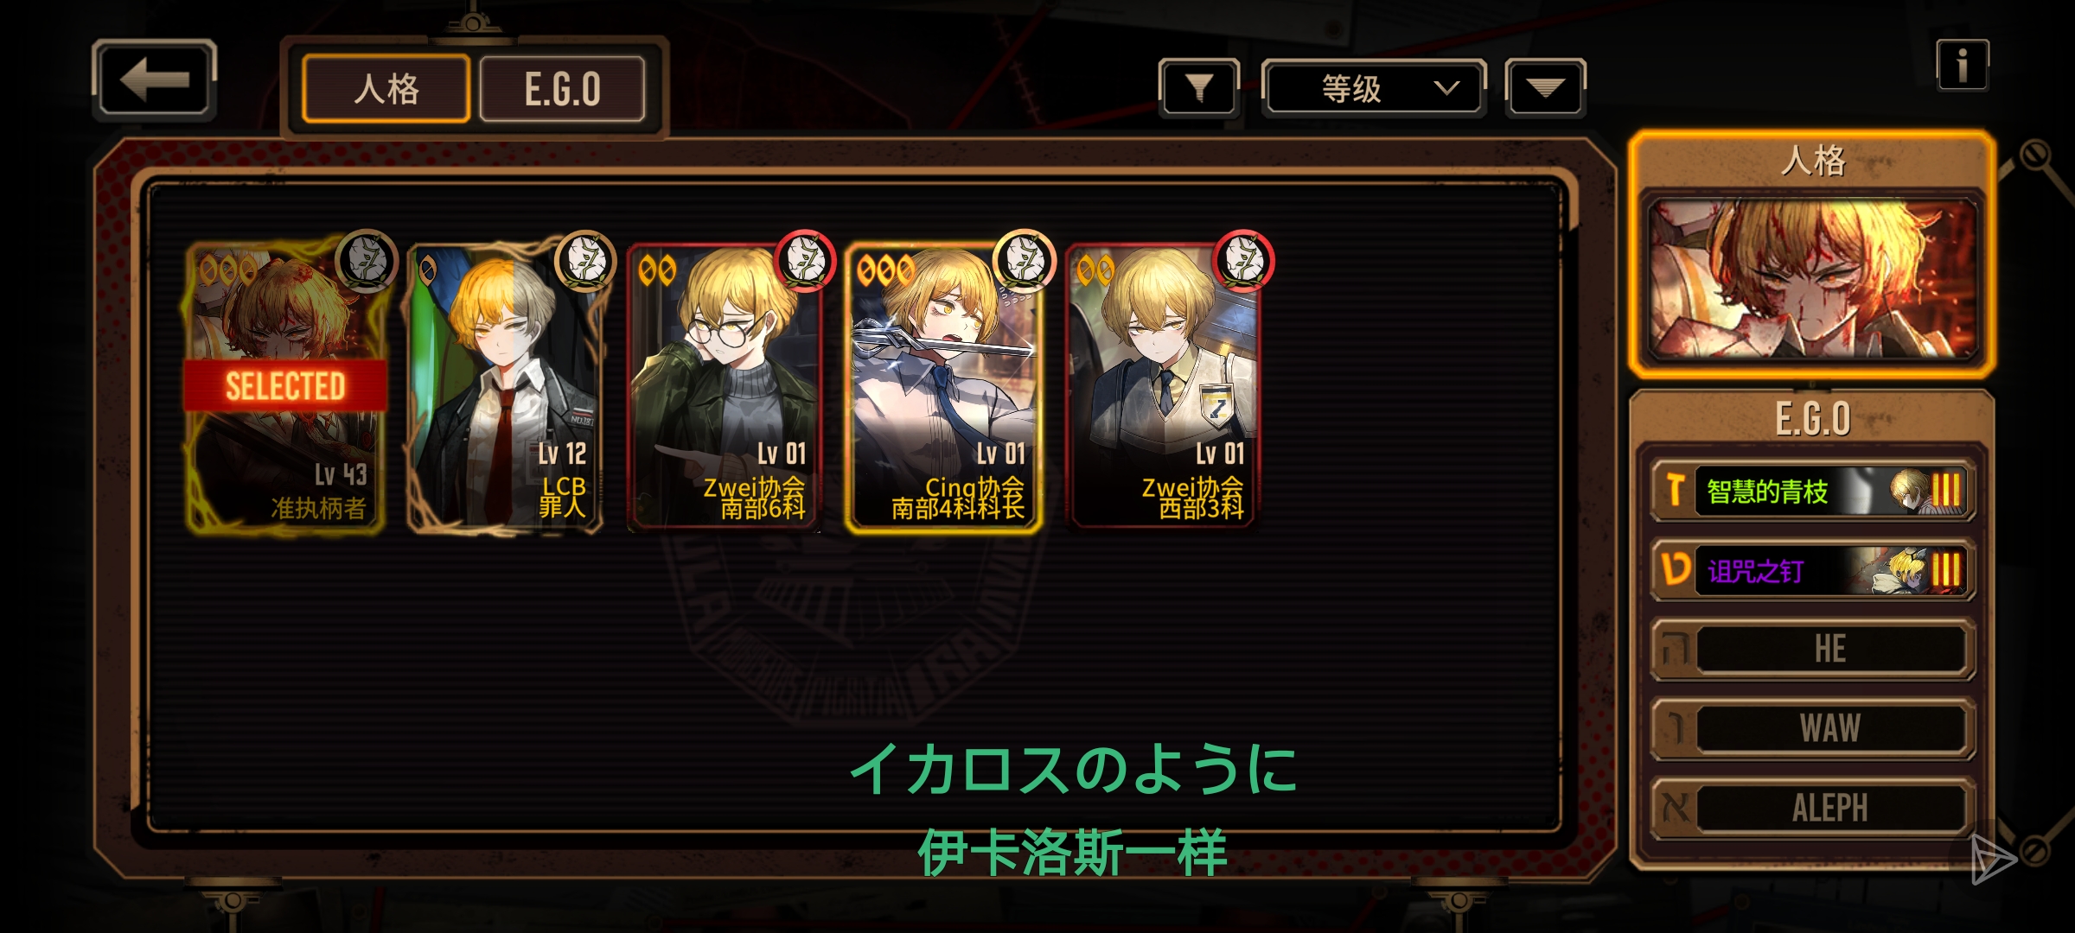2075x933 pixels.
Task: Select the 智慧的青枝 E.G.O entry
Action: point(1812,491)
